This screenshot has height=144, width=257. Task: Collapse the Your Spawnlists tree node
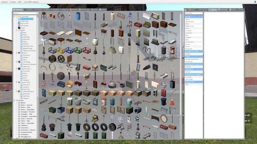click(x=14, y=17)
